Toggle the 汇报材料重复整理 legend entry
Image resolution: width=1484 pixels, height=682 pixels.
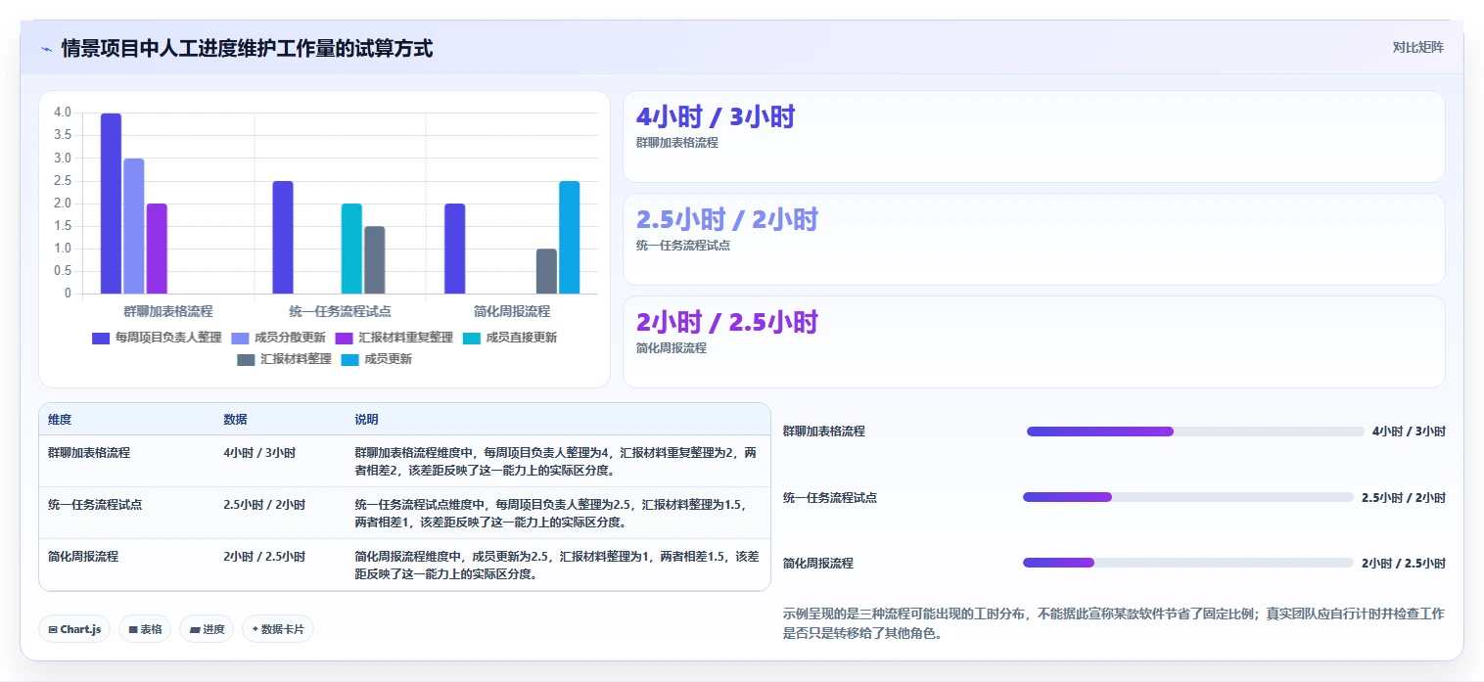click(394, 338)
